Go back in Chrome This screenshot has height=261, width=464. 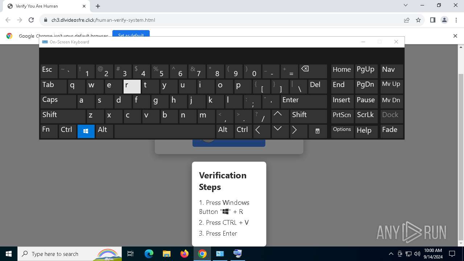pos(8,20)
